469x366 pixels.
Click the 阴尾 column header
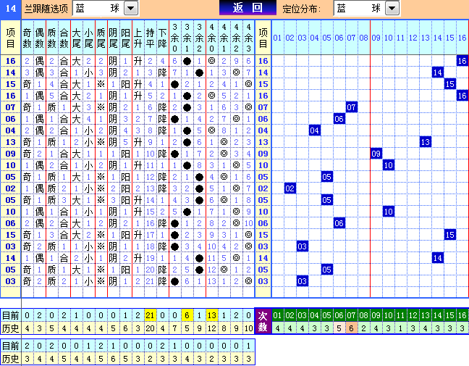(113, 38)
